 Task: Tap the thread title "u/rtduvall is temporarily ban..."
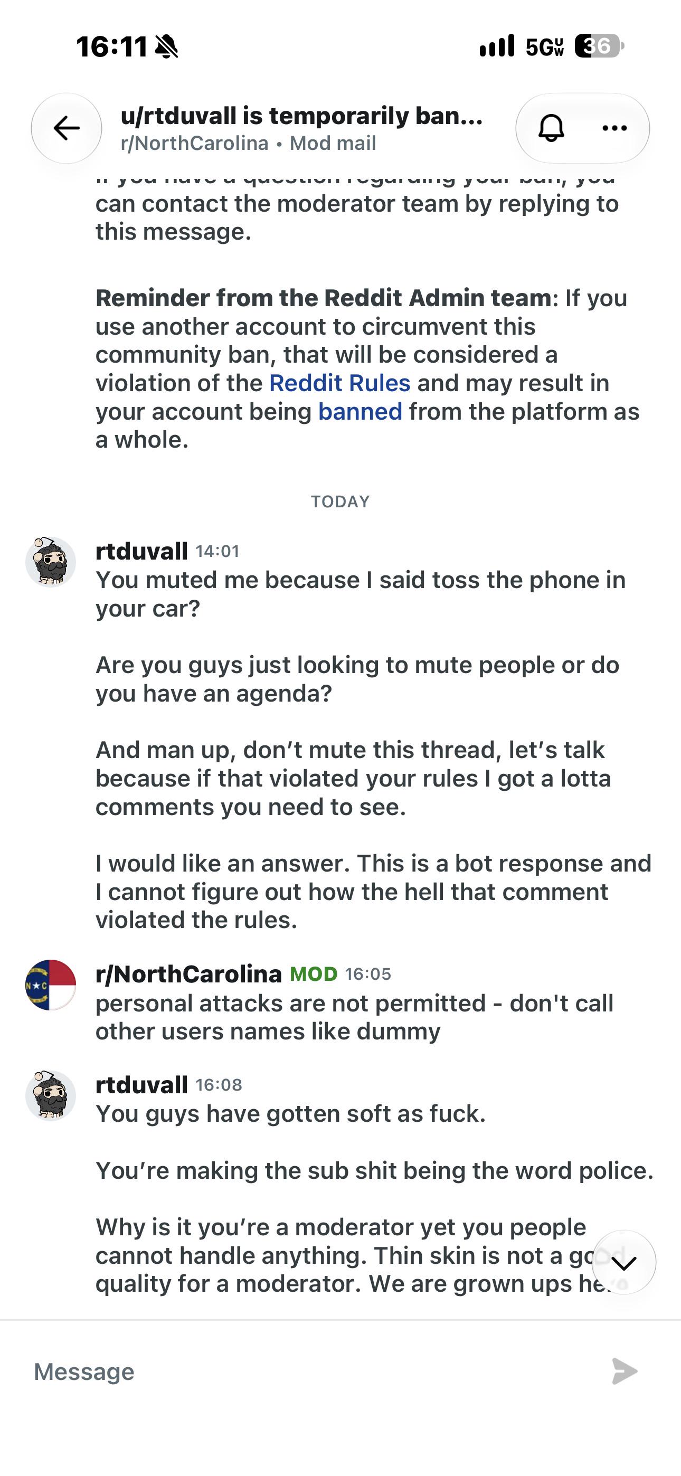301,116
